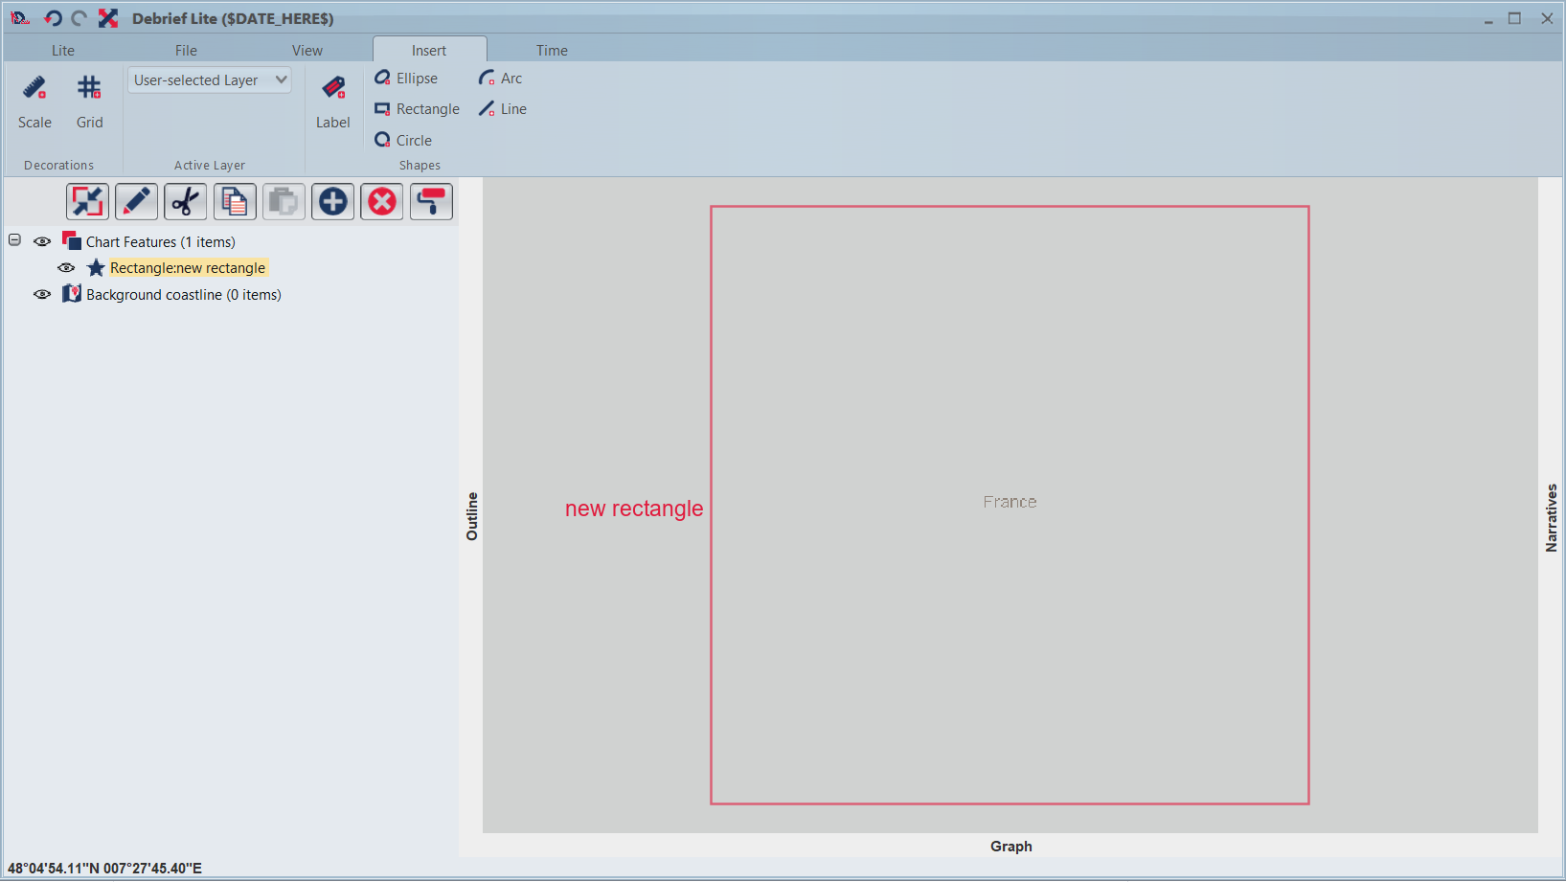The image size is (1566, 882).
Task: Toggle visibility of Chart Features layer
Action: click(42, 242)
